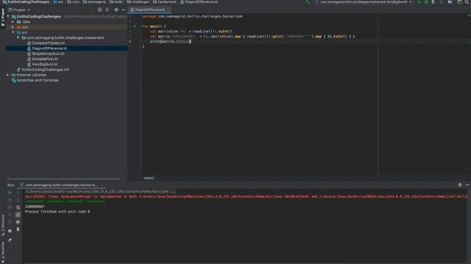Open Run panel settings gear
Viewport: 471px width, 264px height.
click(x=460, y=185)
